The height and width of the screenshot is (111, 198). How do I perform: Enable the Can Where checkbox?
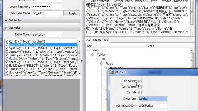tap(140, 87)
